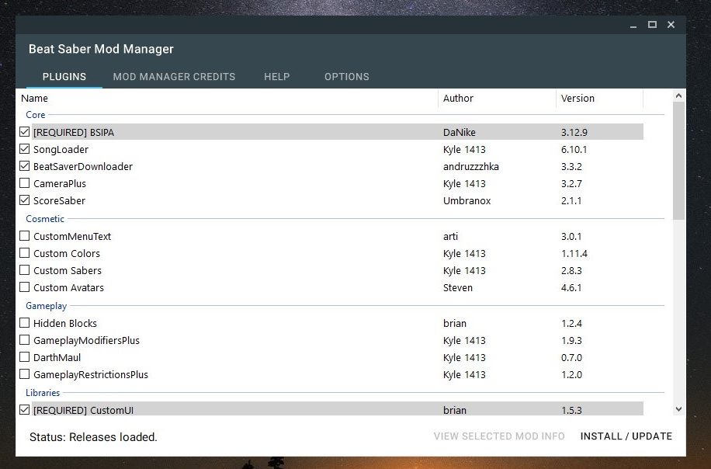Click version 3.3.2 of BeatSaverDownloader
This screenshot has width=711, height=469.
571,166
